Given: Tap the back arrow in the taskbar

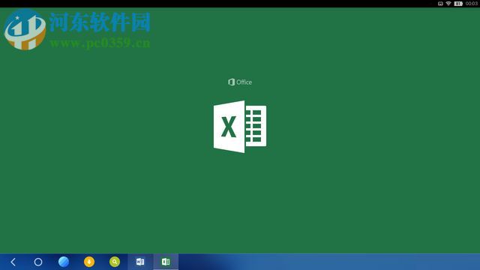Looking at the screenshot, I should 13,262.
